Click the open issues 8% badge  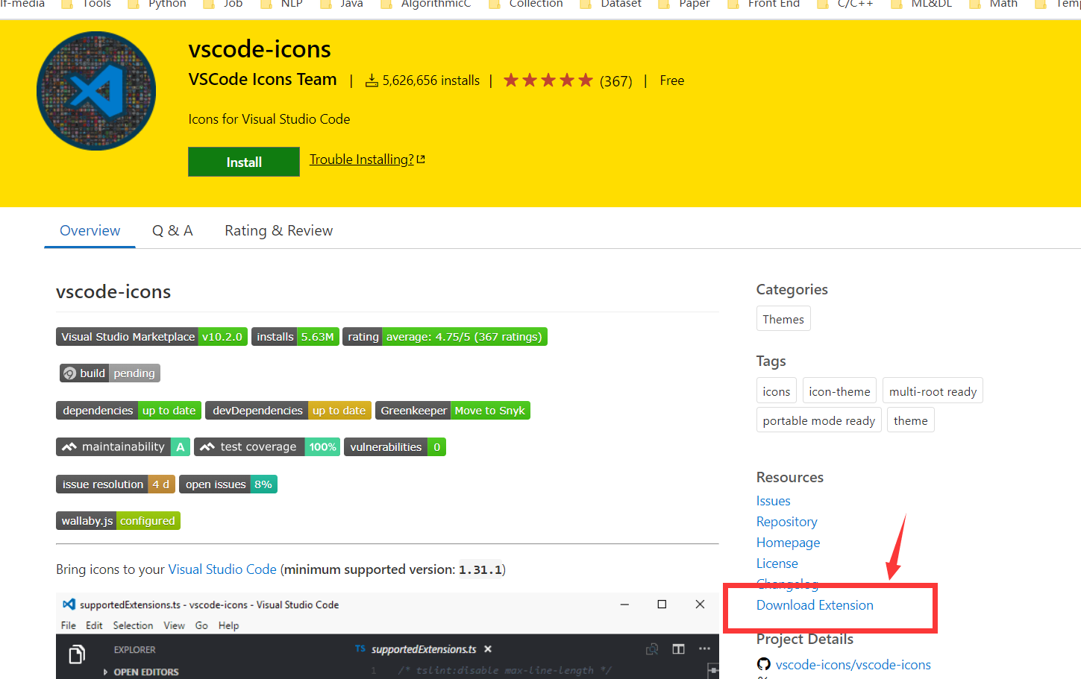pos(228,484)
